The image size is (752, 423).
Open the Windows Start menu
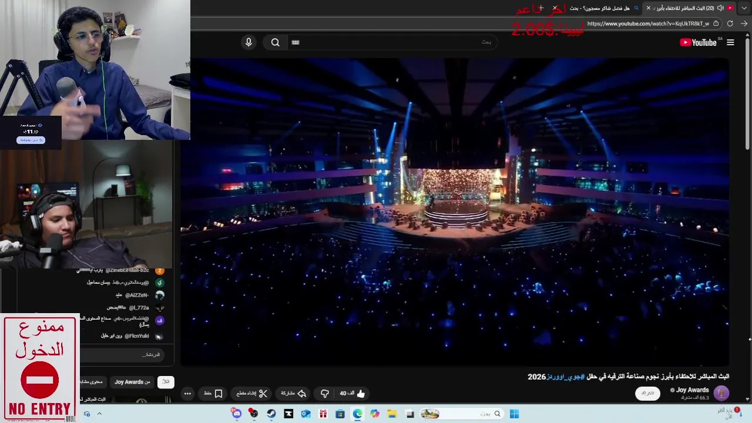point(514,414)
